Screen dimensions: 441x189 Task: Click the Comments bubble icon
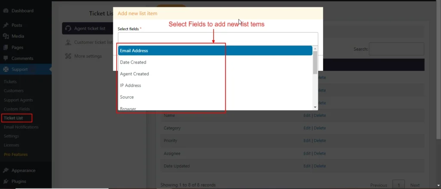6,58
